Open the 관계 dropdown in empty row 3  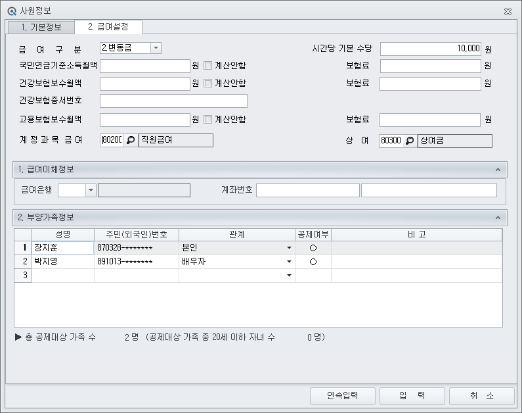[x=289, y=276]
